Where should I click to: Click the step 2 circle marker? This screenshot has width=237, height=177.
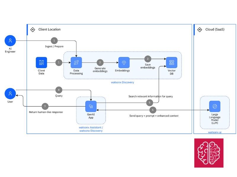tap(100, 63)
